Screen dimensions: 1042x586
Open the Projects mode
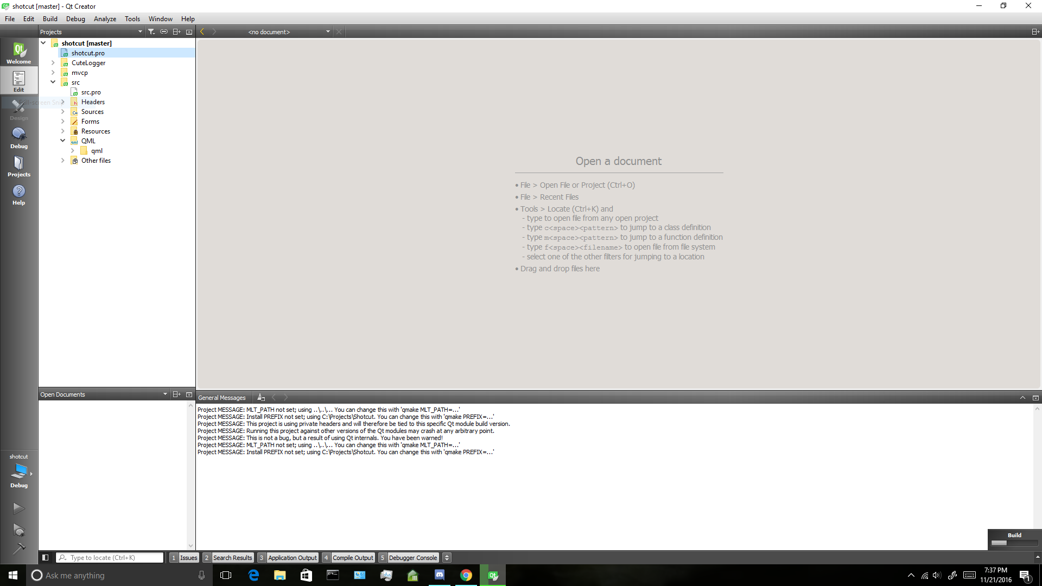point(18,166)
